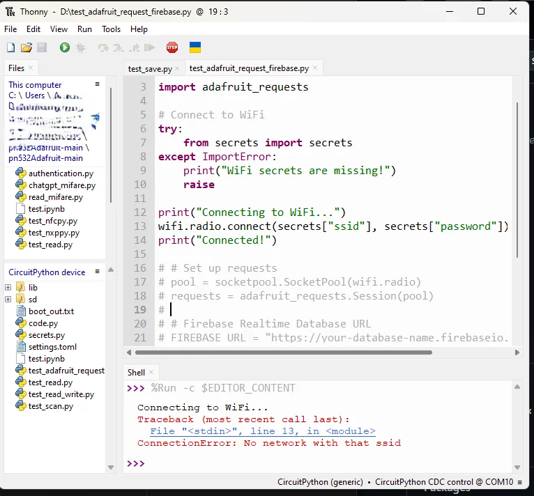Switch to the test_save.py editor tab
The height and width of the screenshot is (496, 534).
[150, 69]
